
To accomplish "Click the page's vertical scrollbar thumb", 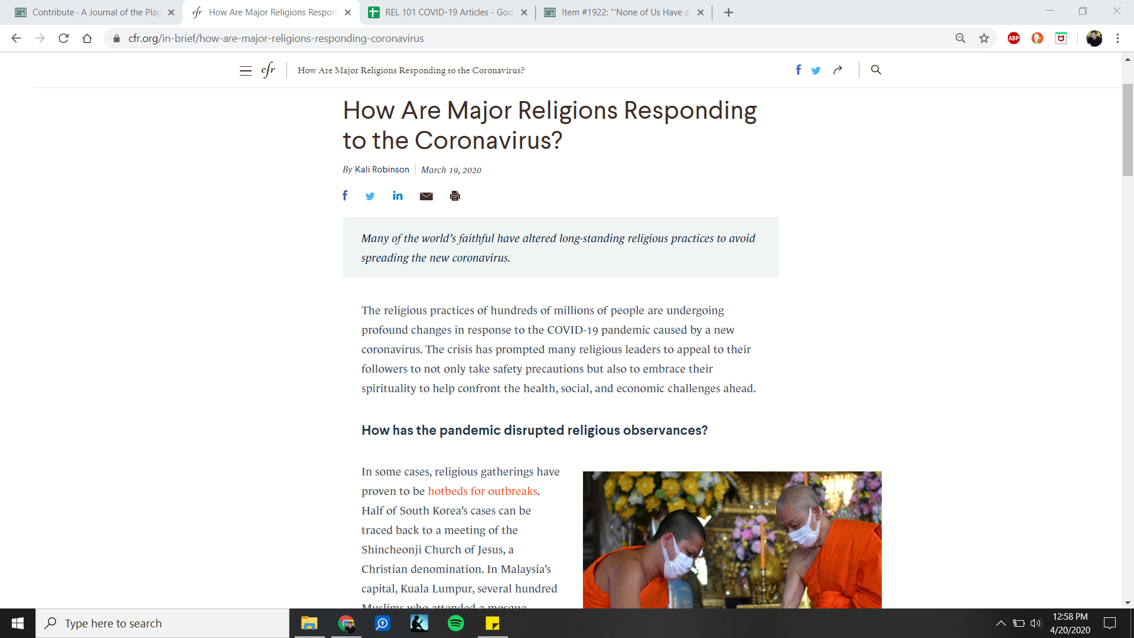I will point(1128,130).
